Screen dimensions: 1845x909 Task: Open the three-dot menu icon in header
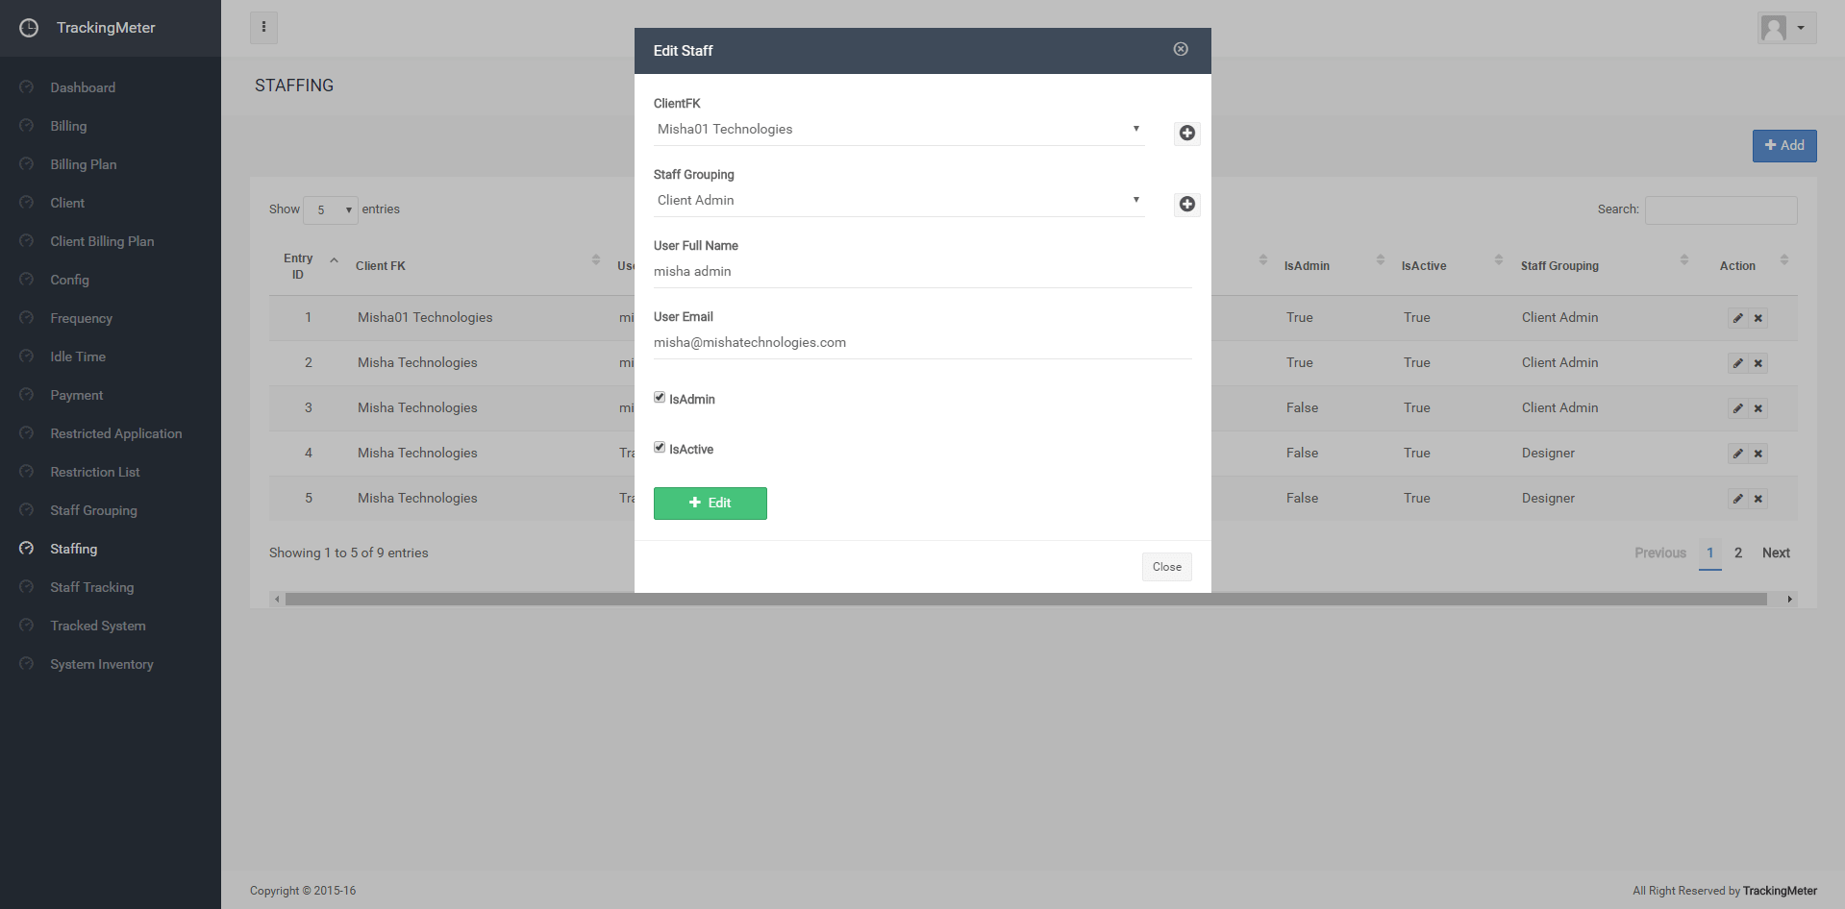pos(263,28)
